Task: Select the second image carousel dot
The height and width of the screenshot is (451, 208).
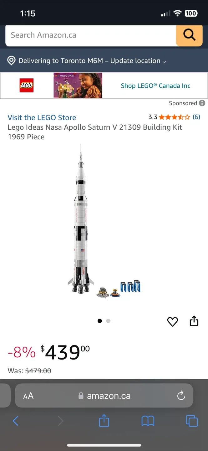Action: tap(108, 321)
